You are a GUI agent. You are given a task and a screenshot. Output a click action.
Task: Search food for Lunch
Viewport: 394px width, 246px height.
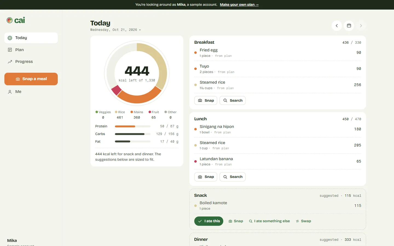coord(233,177)
